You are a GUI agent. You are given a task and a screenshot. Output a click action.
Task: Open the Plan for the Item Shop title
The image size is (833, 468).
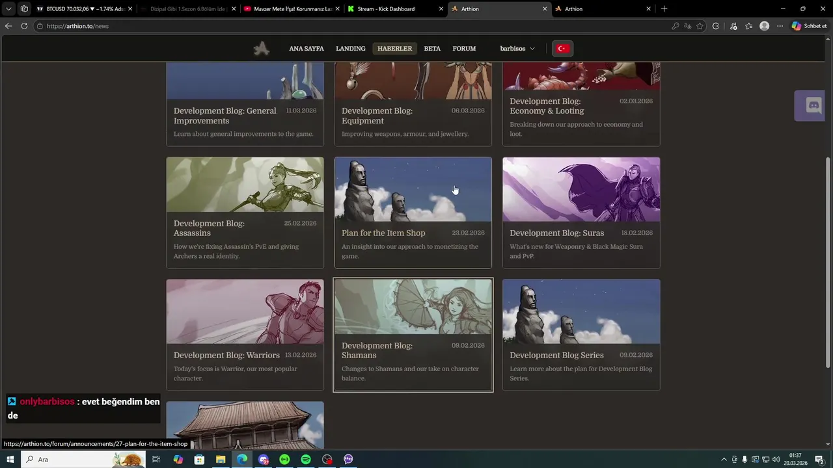(383, 233)
